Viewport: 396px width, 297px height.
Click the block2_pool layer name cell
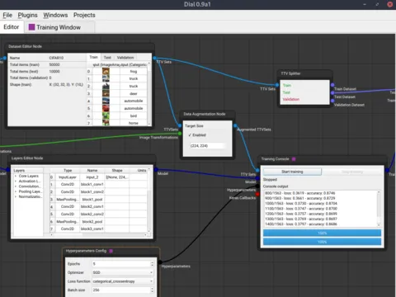pos(92,221)
